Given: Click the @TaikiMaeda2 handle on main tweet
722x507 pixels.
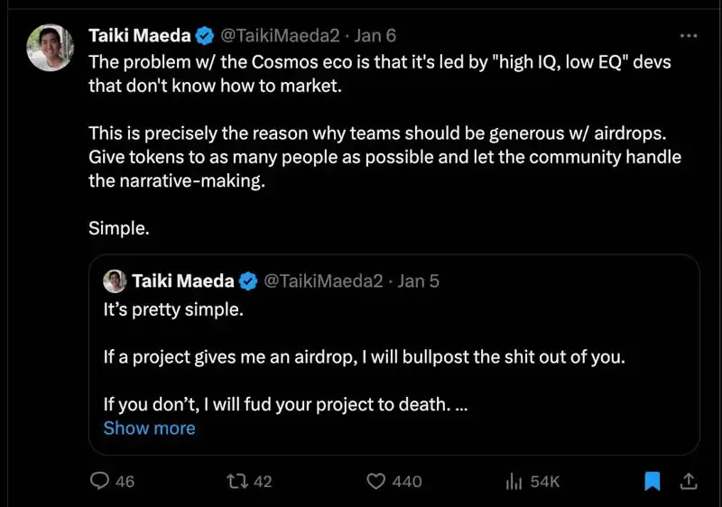Looking at the screenshot, I should point(280,35).
